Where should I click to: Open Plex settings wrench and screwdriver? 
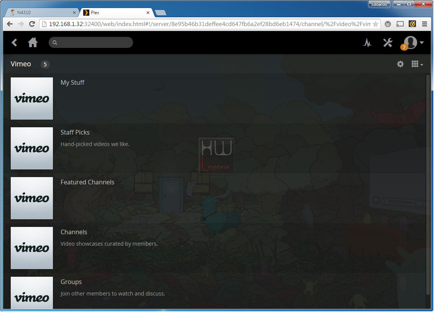[388, 43]
